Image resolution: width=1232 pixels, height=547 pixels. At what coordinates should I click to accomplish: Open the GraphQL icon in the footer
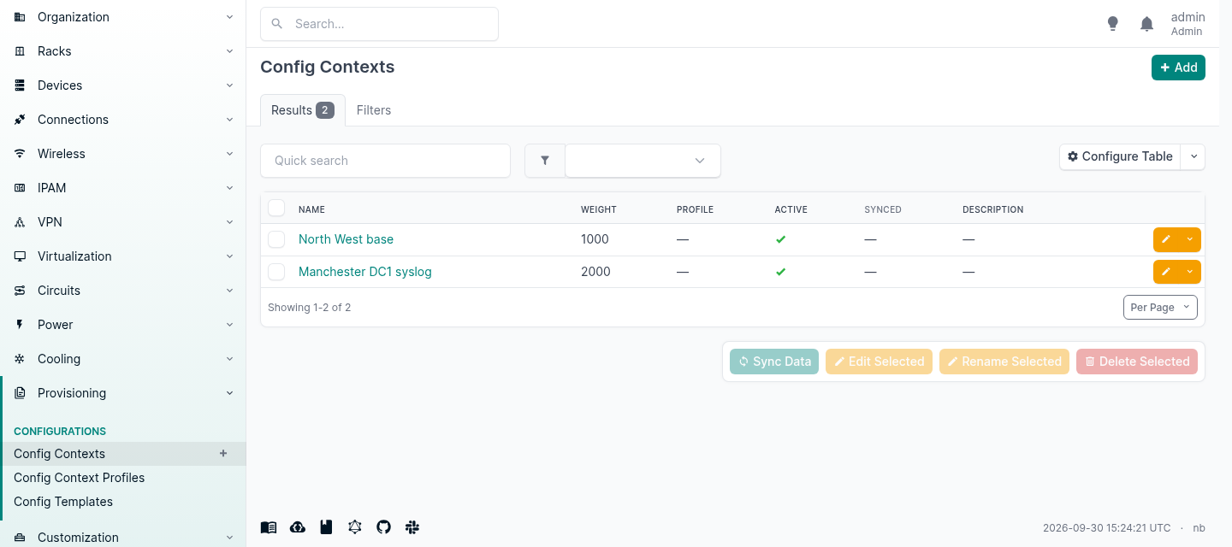[x=355, y=527]
